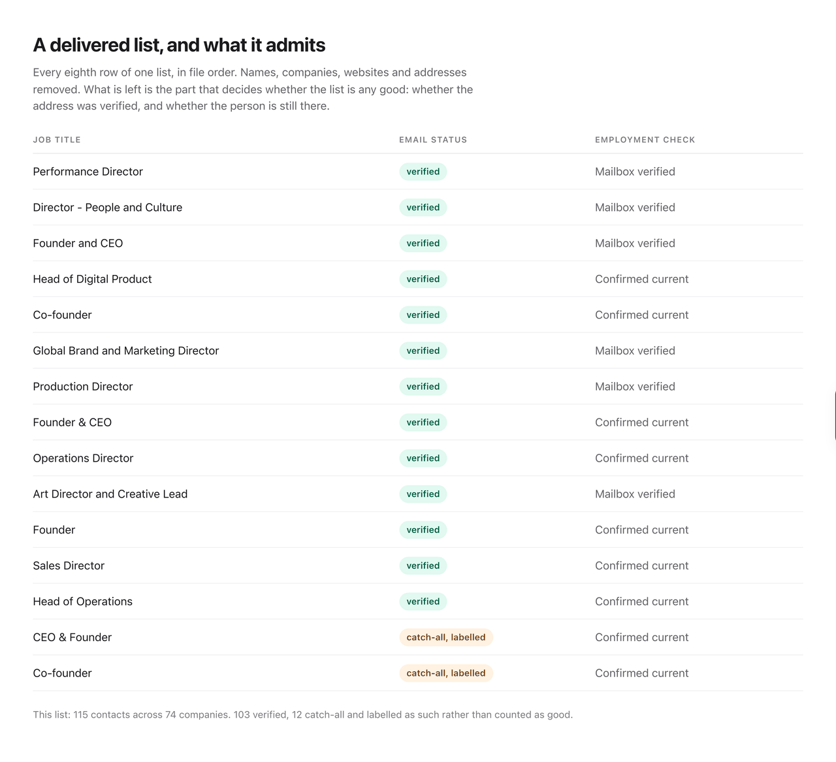Click 'Confirmed current' in CEO & Founder row
836x762 pixels.
point(641,638)
